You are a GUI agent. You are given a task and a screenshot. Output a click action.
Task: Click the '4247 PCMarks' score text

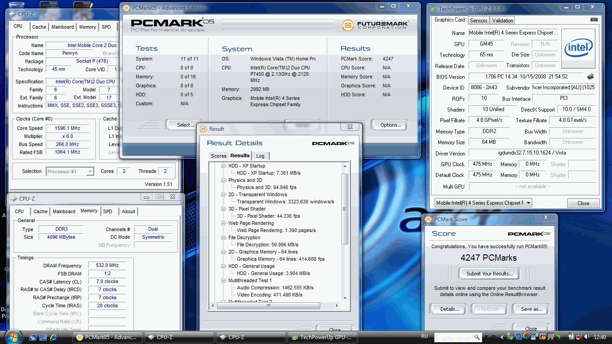(x=488, y=258)
